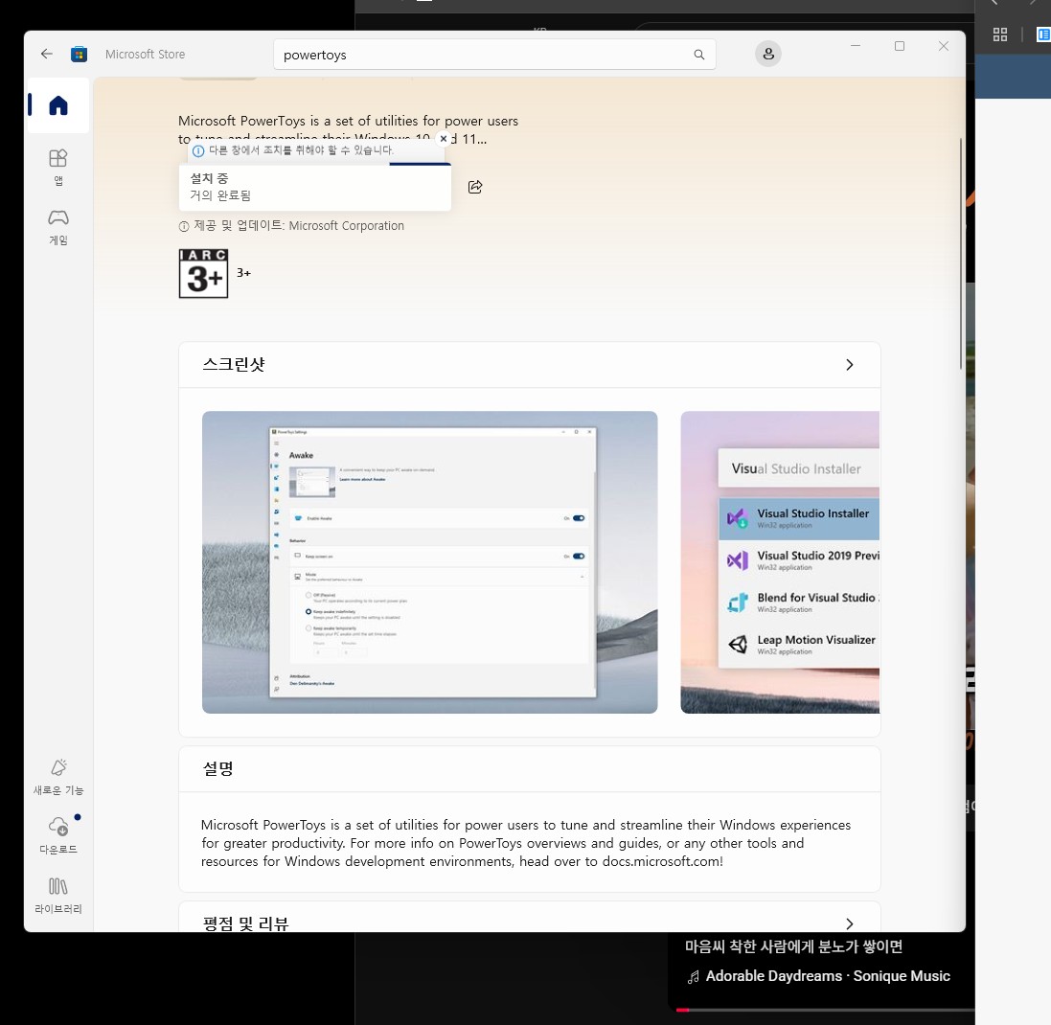1051x1025 pixels.
Task: Open the Visual Studio Installer screenshot thumbnail
Action: coord(780,561)
